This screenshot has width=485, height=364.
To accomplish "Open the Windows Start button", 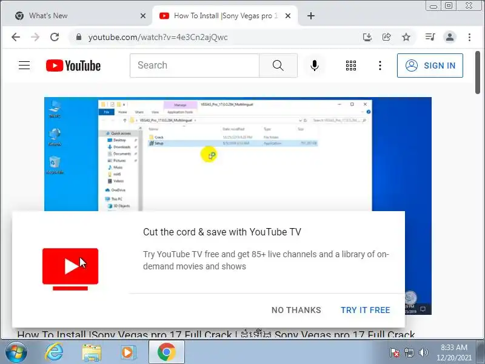I will (x=16, y=352).
